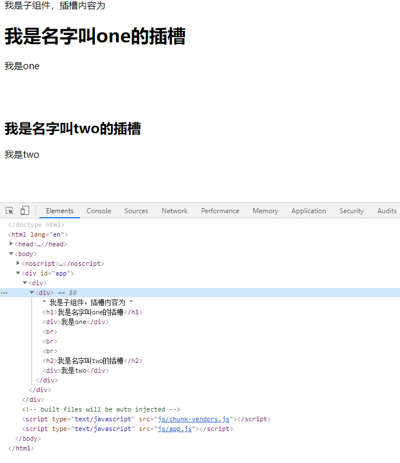Screen dimensions: 400x463
Task: Open the js/chunk-vendors.js script link
Action: [193, 419]
